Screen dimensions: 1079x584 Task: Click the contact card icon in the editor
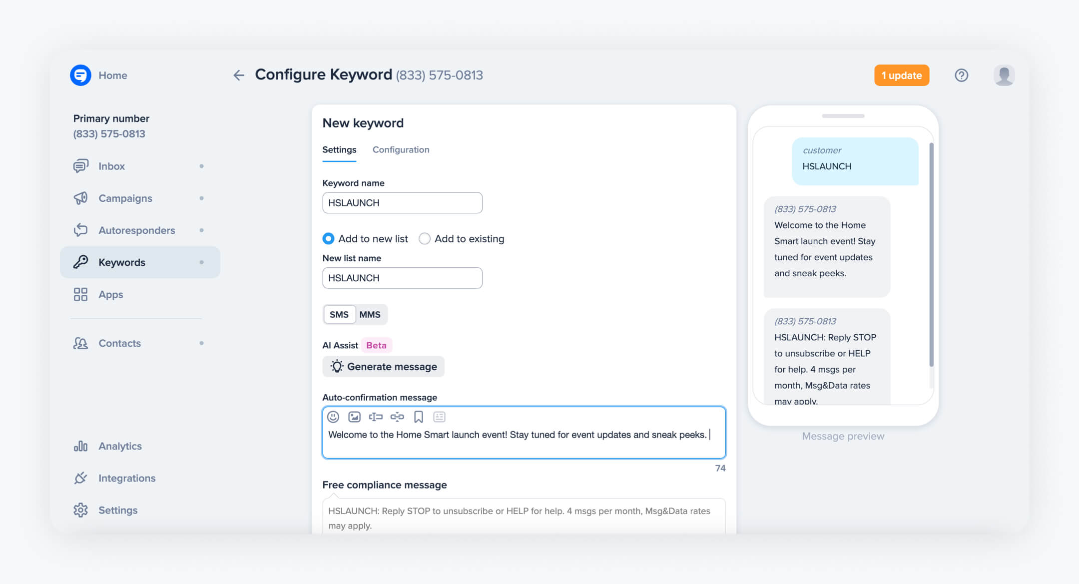coord(439,417)
